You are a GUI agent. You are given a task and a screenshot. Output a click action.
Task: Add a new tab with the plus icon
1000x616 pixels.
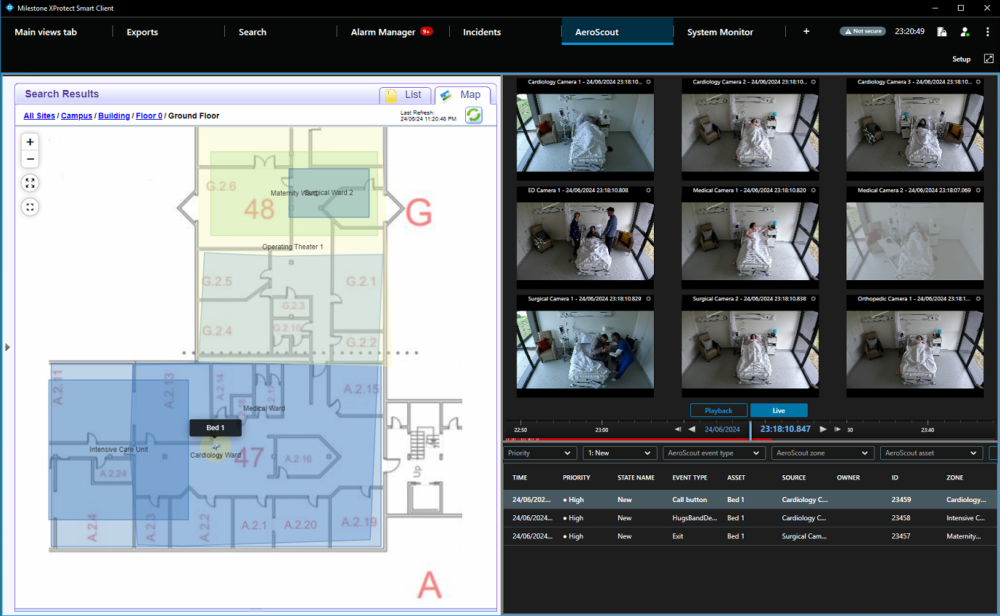point(806,32)
